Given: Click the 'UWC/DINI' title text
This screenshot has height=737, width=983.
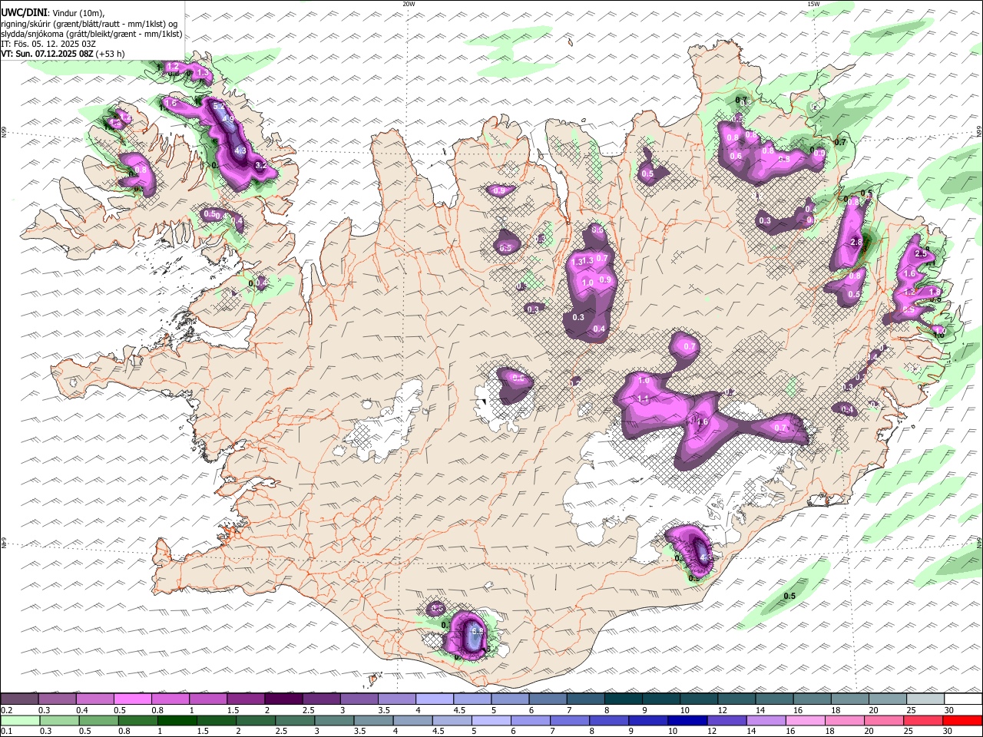Looking at the screenshot, I should pos(24,13).
